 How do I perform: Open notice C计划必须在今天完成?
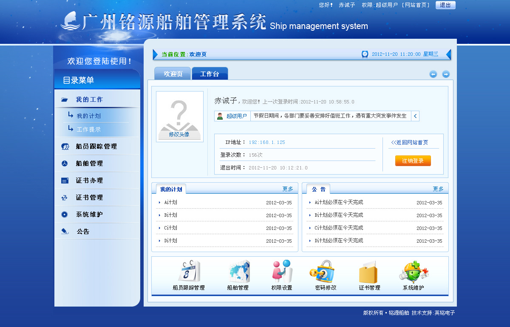(339, 228)
